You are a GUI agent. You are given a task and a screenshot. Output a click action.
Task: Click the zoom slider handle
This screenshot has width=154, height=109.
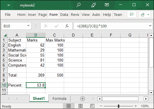(118, 106)
